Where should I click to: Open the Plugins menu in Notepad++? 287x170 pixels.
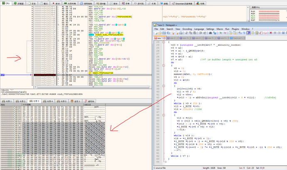235,29
